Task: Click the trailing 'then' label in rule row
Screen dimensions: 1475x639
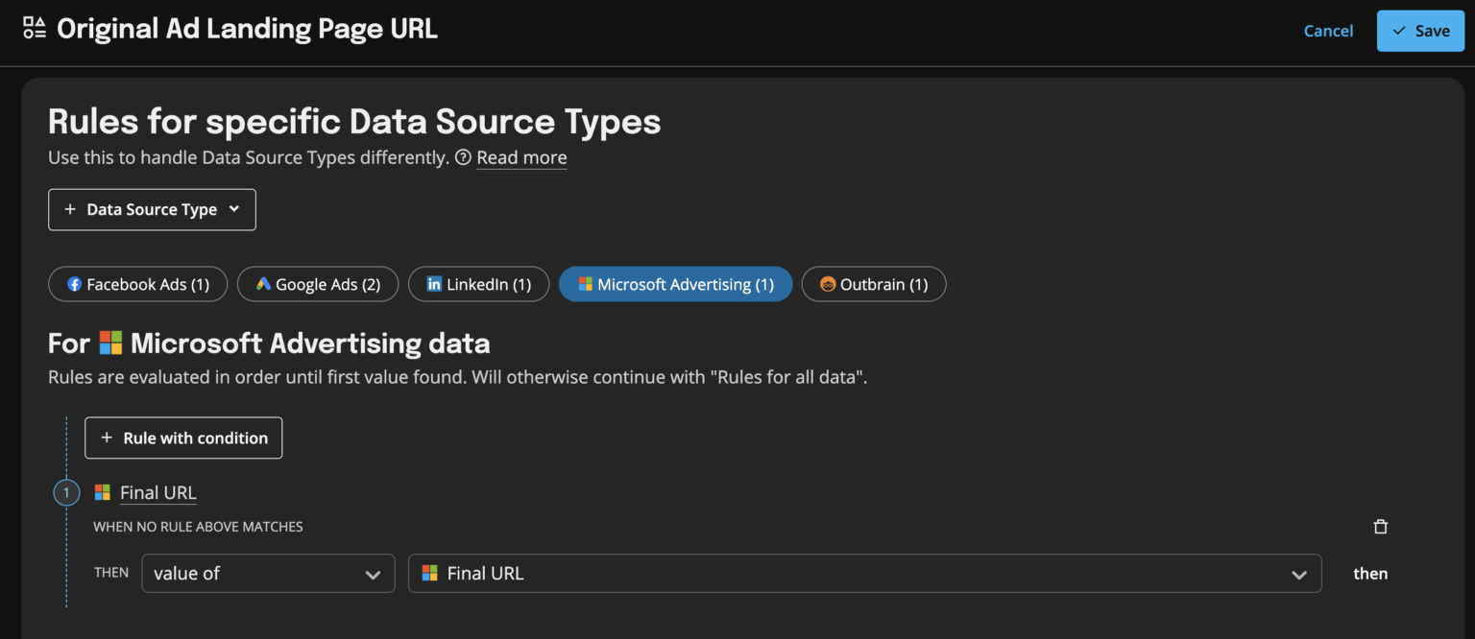Action: pos(1370,574)
